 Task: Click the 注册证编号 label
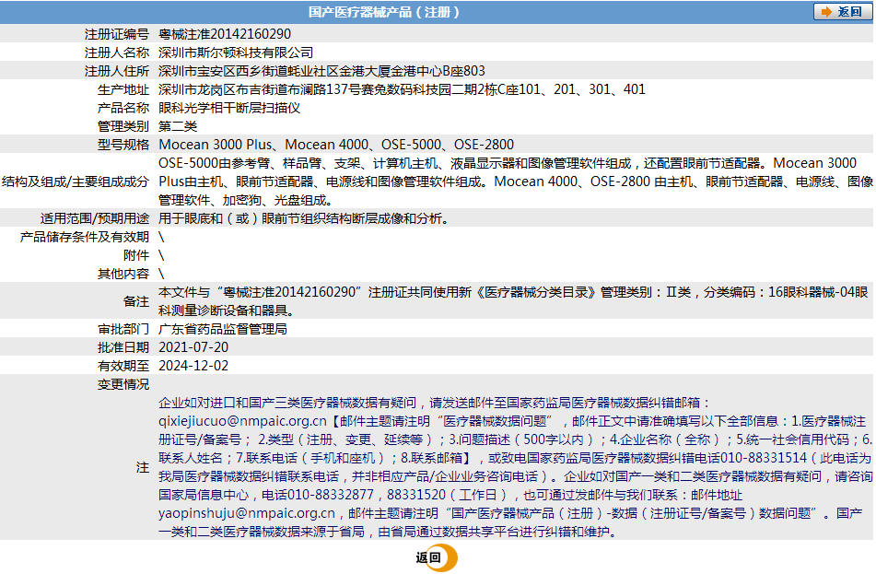click(x=117, y=34)
